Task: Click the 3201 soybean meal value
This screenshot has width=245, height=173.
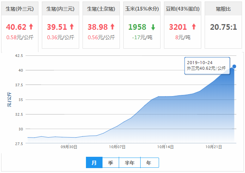Action: [178, 27]
